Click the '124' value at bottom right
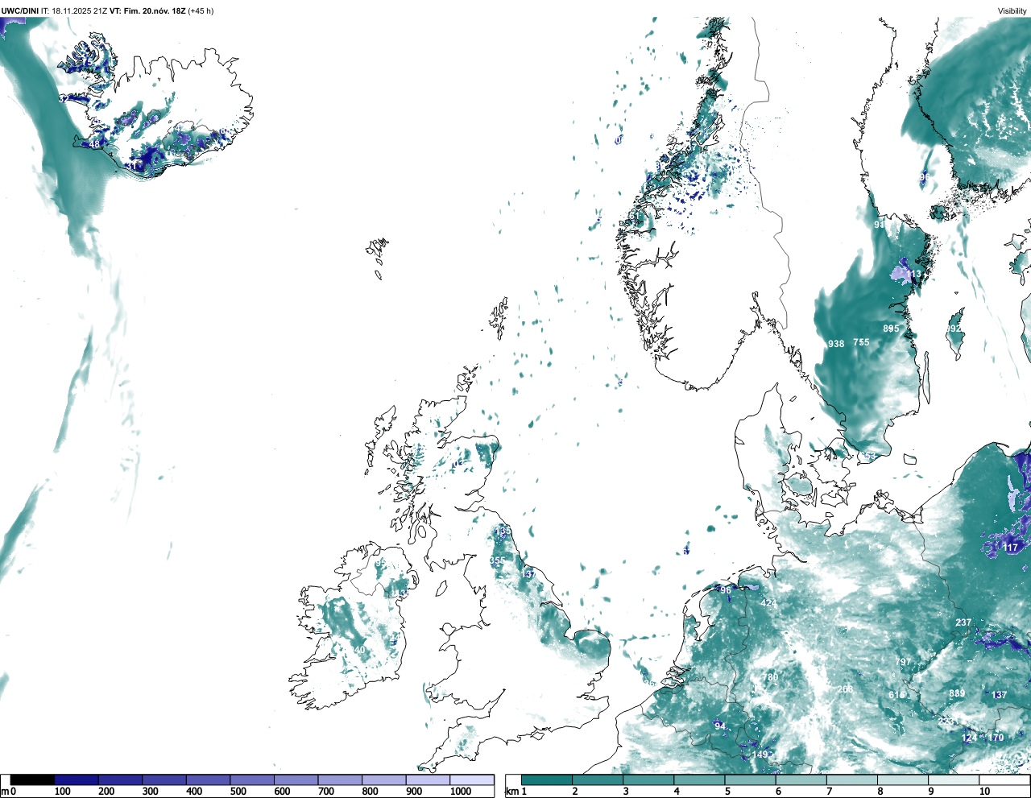1031x798 pixels. (x=970, y=738)
